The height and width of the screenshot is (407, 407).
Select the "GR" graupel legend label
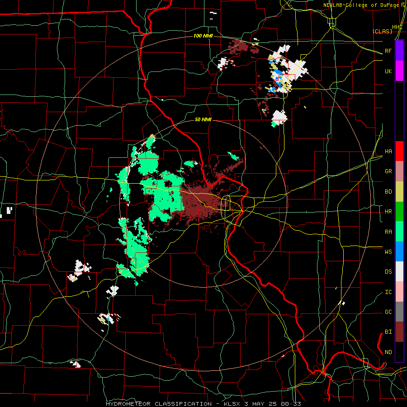tap(388, 171)
